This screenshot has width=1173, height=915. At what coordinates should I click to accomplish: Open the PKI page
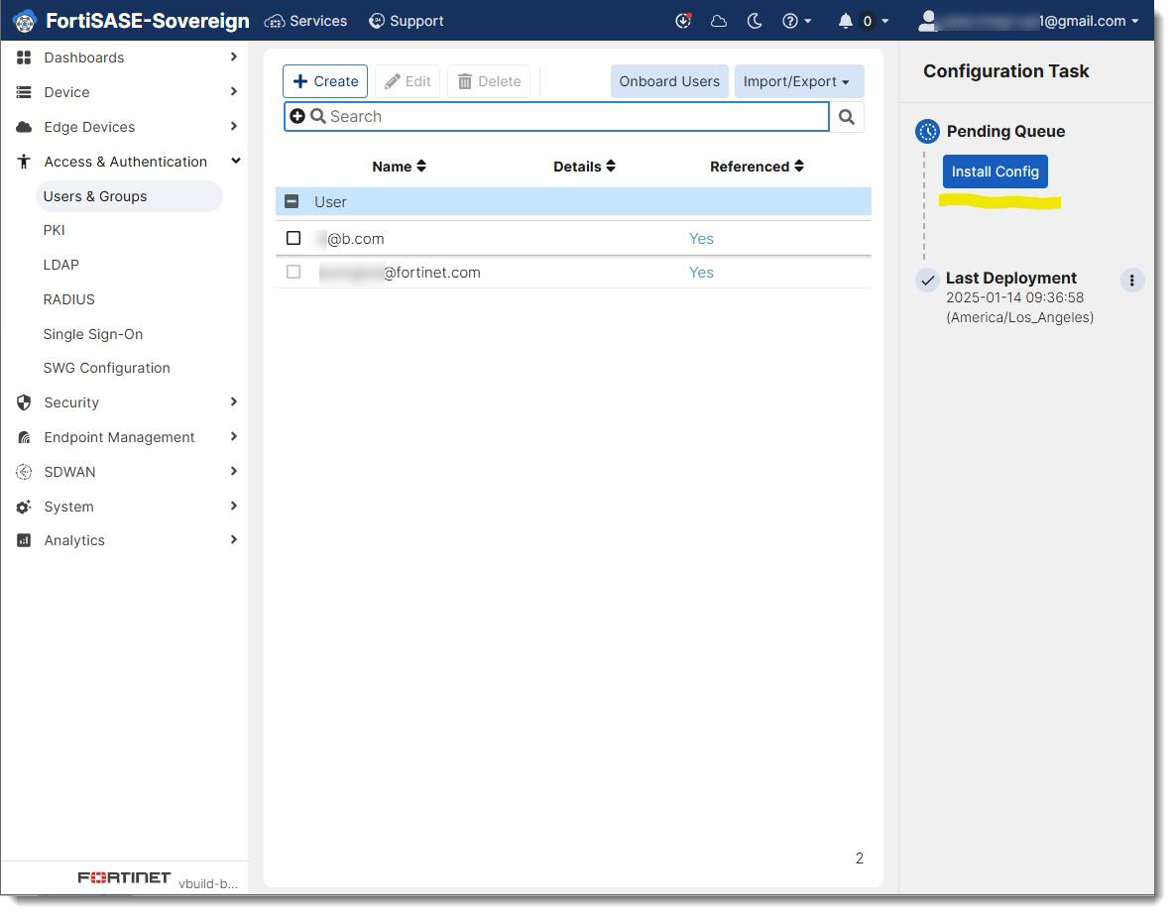[x=54, y=230]
